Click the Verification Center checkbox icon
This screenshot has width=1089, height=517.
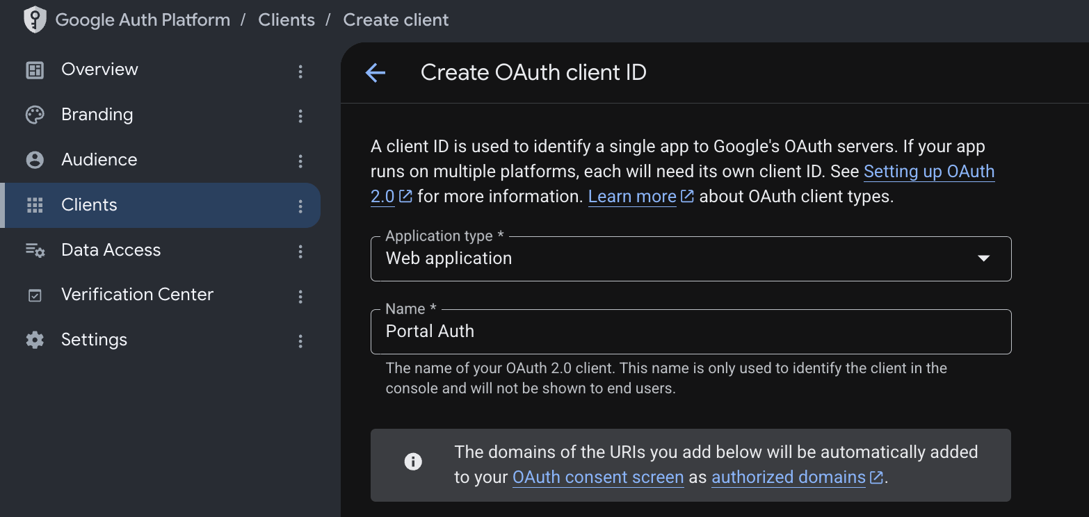pos(35,295)
